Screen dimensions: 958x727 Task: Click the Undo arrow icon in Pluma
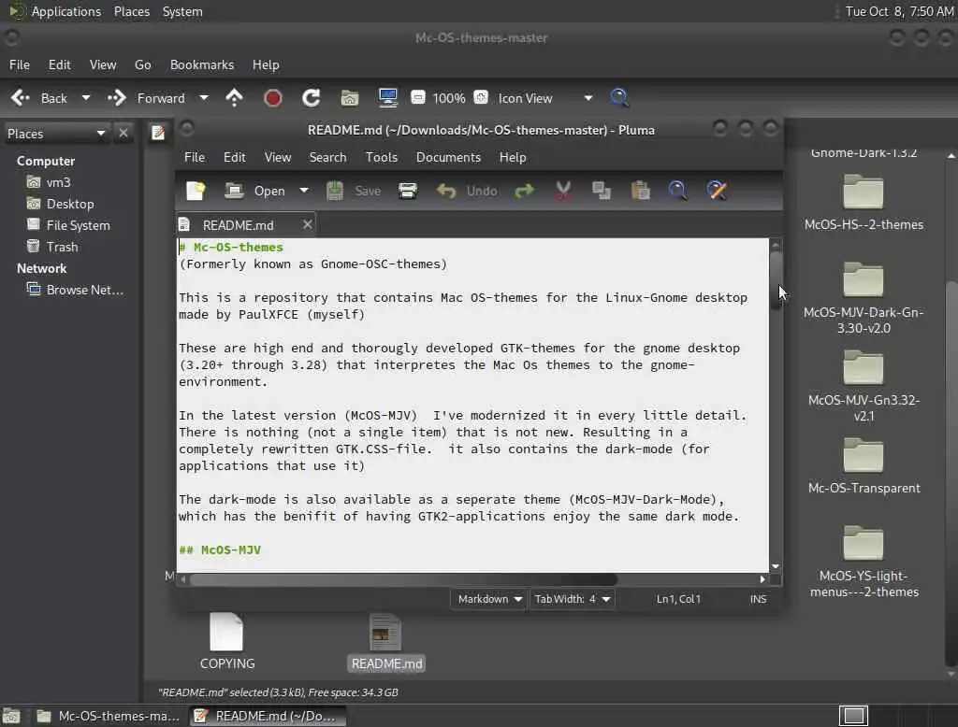pos(446,191)
